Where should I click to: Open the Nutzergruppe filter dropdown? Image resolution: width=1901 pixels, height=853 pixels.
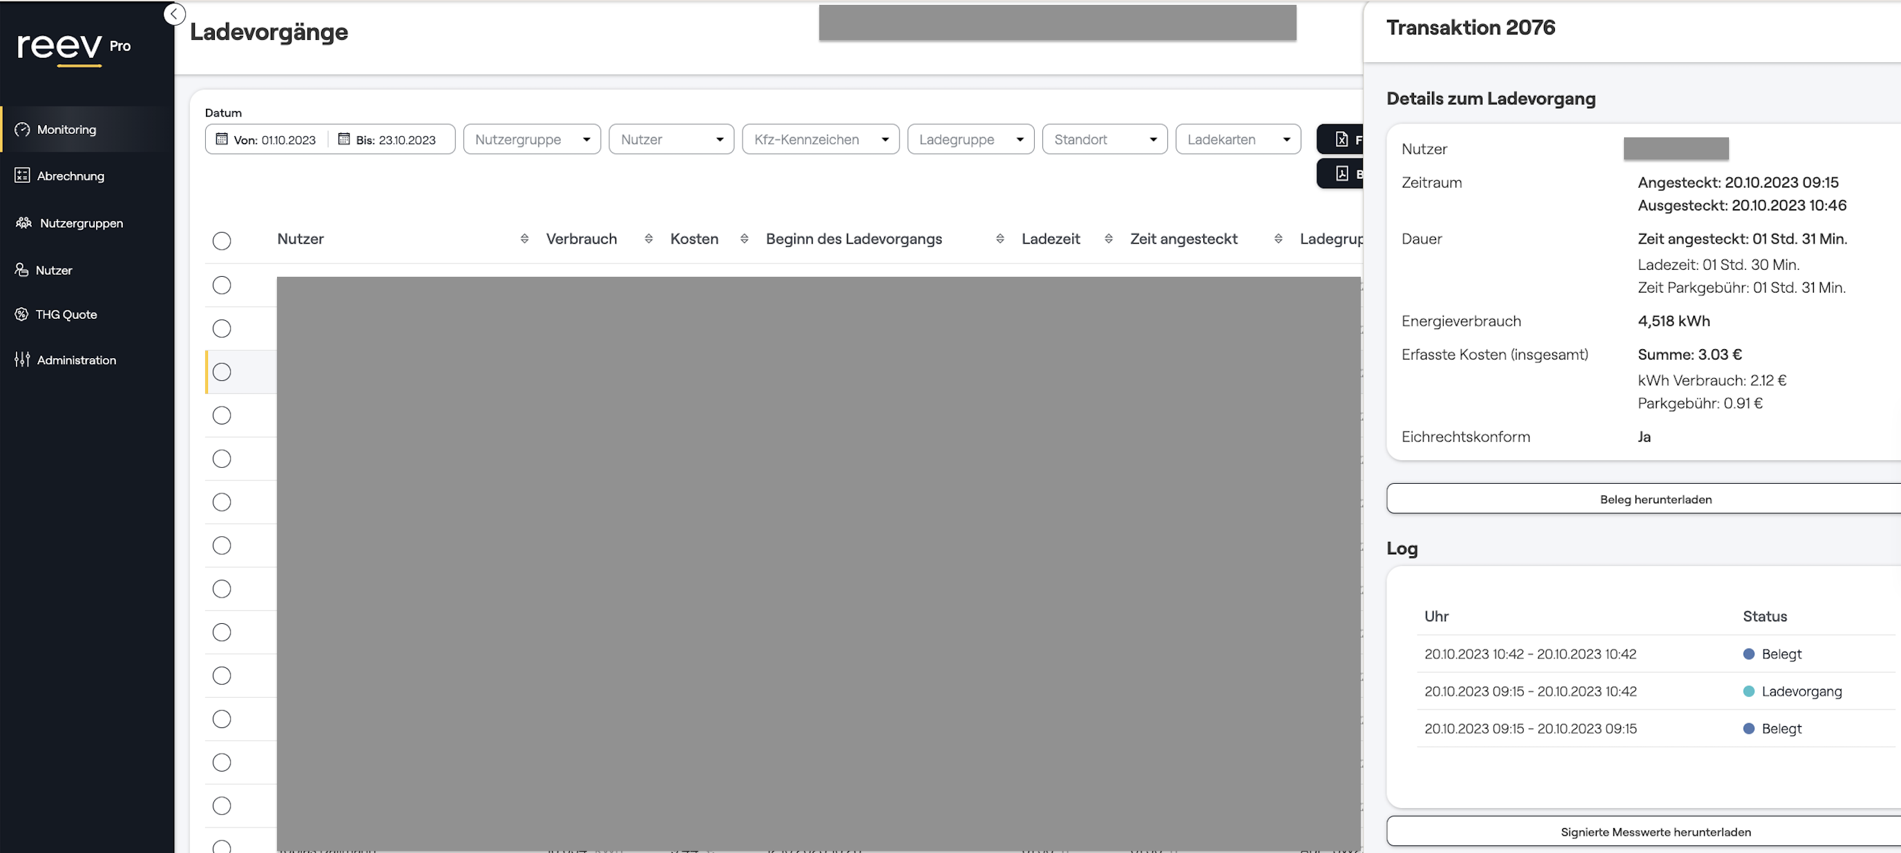(531, 139)
